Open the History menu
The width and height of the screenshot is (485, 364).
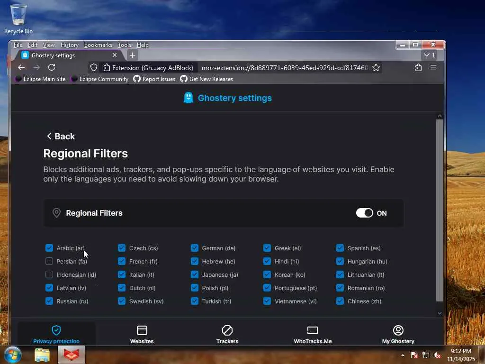coord(70,45)
